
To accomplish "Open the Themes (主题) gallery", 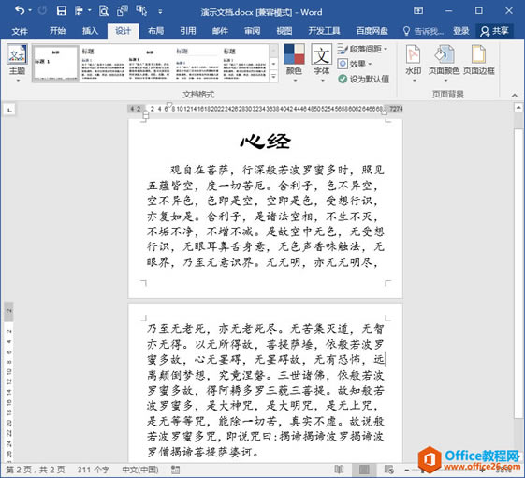I will (17, 63).
